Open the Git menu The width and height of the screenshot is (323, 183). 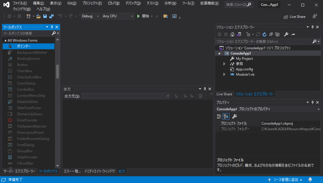(x=71, y=3)
